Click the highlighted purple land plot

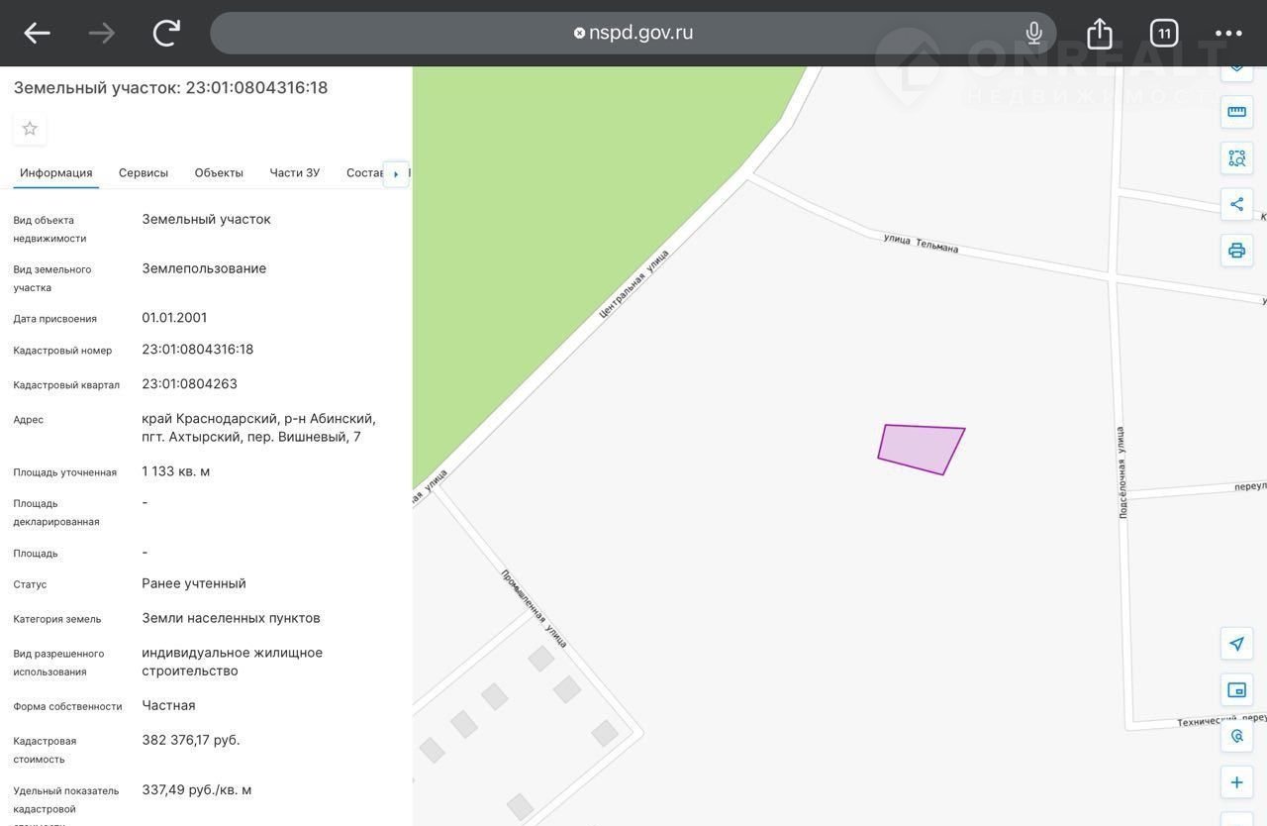tap(920, 449)
